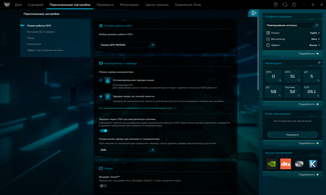Disable USB charging when powered off toggle
This screenshot has width=326, height=195.
coord(104,131)
